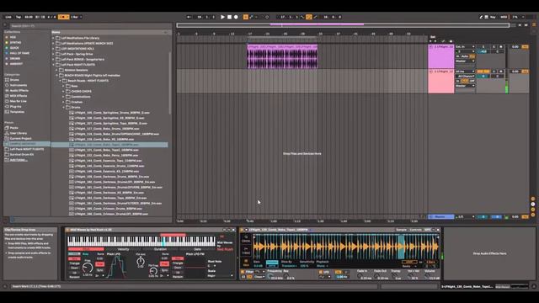Switch Simpler to Classic mode
The height and width of the screenshot is (303, 539).
[246, 239]
